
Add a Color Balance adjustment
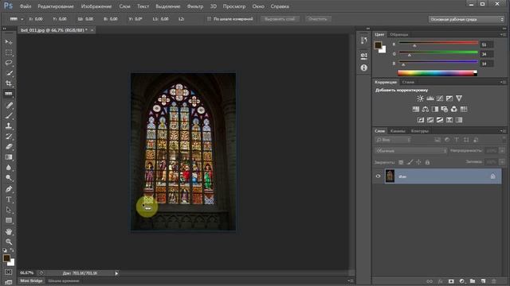[425, 110]
